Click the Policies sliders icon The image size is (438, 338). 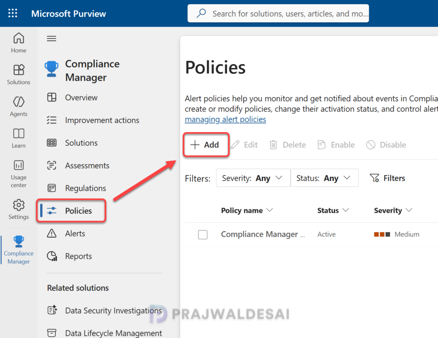(x=52, y=211)
